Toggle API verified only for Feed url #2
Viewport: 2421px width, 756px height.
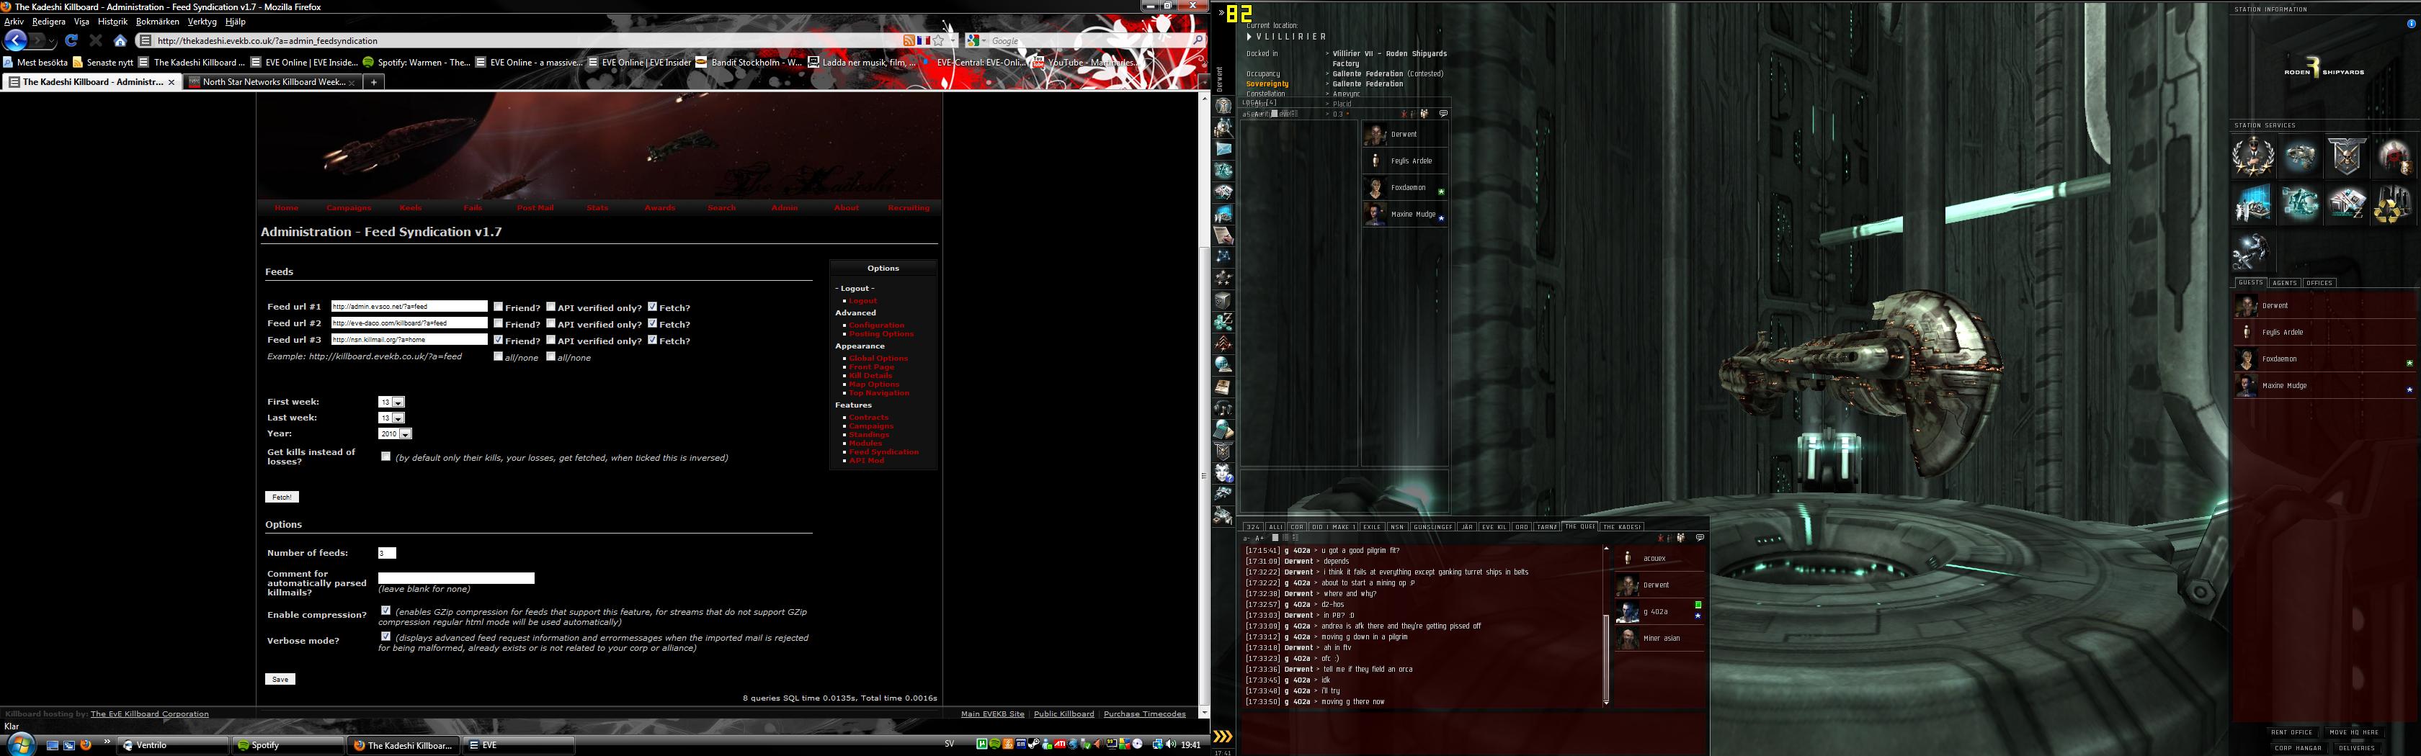(x=550, y=323)
